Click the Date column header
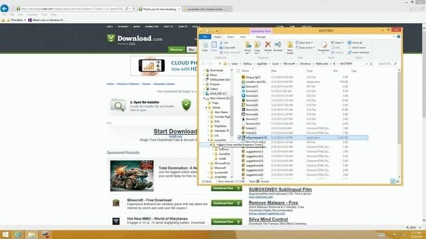The height and width of the screenshot is (239, 426). click(274, 71)
